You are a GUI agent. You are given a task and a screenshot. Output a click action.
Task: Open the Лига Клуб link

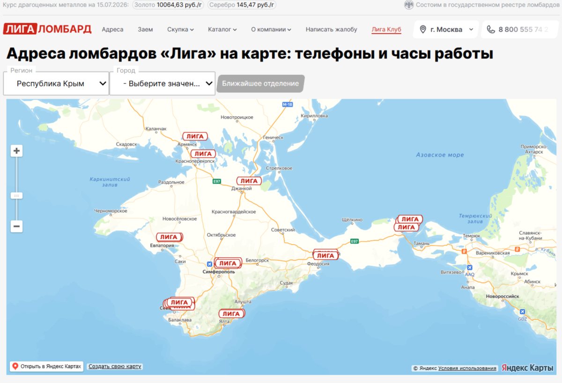tap(386, 29)
